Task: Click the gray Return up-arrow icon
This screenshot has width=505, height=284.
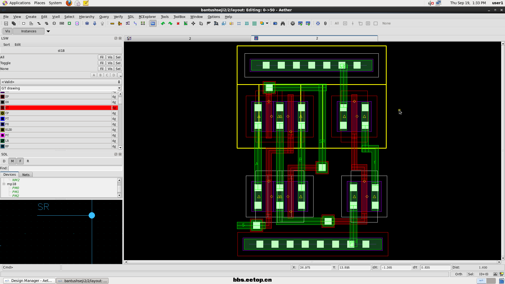Action: click(x=102, y=23)
